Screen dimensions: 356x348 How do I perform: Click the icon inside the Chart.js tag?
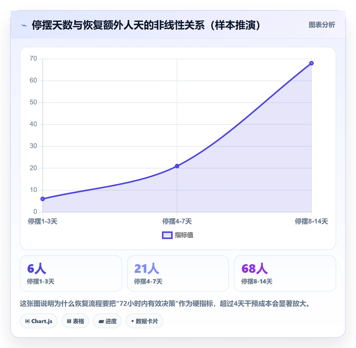27,321
